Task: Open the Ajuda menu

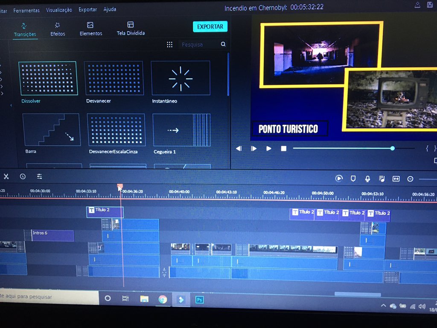Action: (x=110, y=9)
